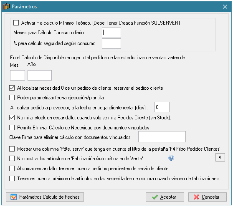Open Parámetros Cálculo de Fechas
This screenshot has height=207, width=233.
click(x=45, y=197)
